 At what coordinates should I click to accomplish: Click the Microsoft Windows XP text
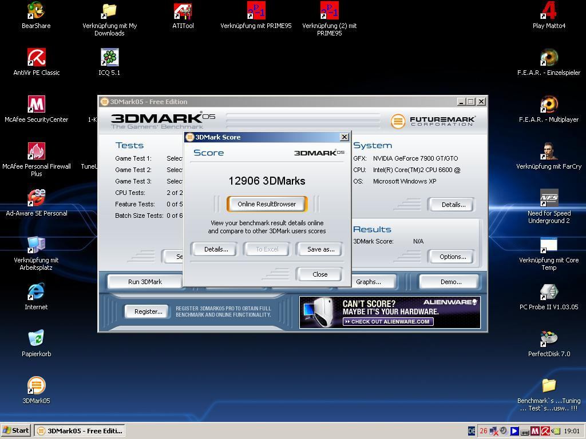pyautogui.click(x=405, y=181)
